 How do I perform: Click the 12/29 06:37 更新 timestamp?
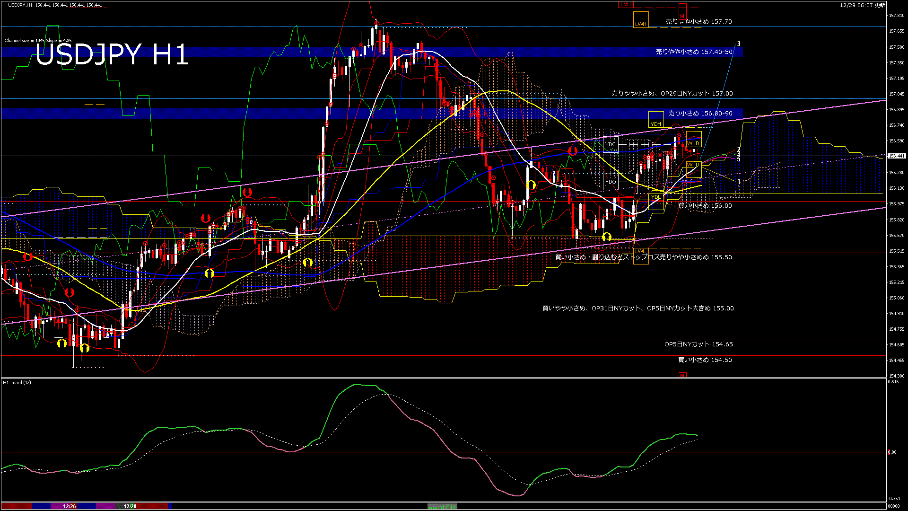(x=862, y=5)
